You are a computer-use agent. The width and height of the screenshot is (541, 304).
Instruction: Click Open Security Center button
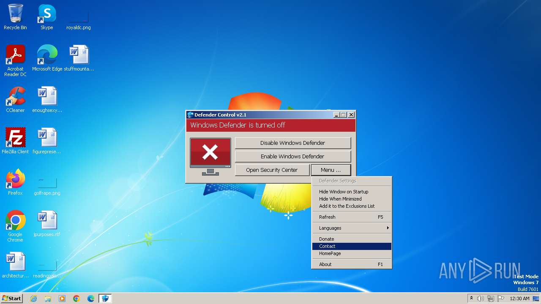point(272,170)
